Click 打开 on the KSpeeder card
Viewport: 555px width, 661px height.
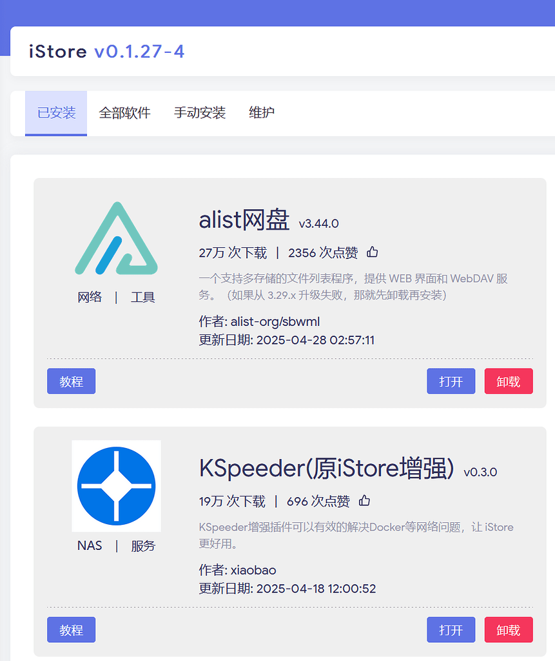point(451,629)
